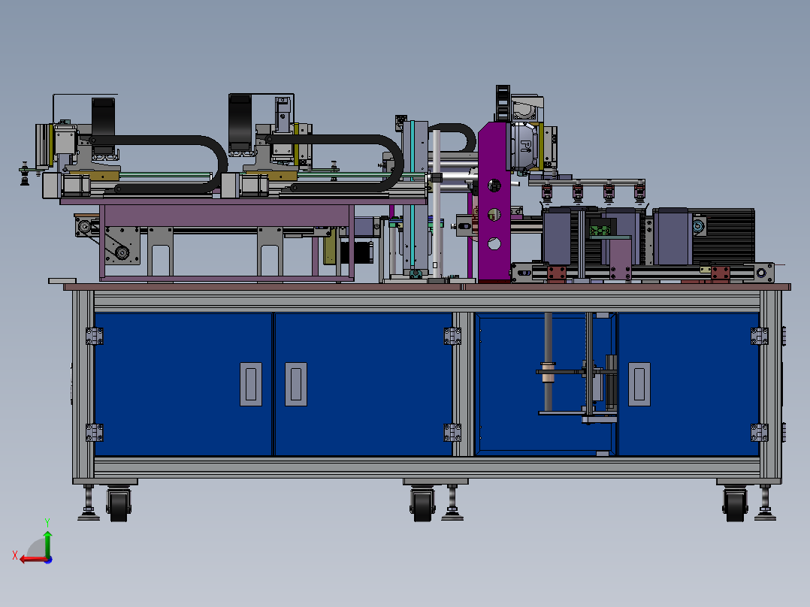Viewport: 810px width, 607px height.
Task: Select the lower hinge on the rightmost door
Action: [x=760, y=433]
